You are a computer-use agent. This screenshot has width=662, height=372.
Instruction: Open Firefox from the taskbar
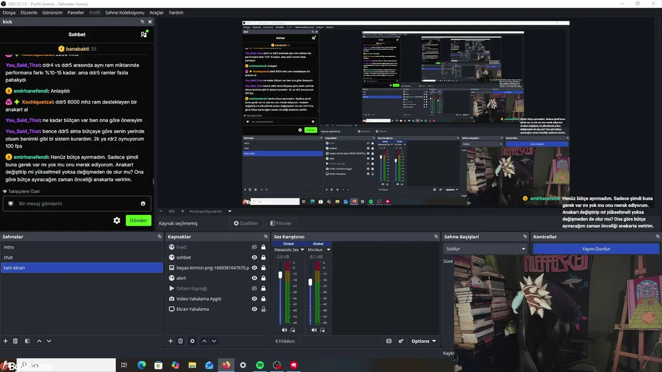point(226,365)
